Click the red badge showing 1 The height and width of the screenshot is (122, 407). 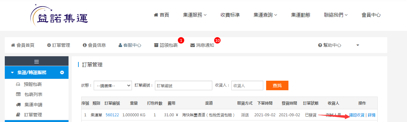181,40
